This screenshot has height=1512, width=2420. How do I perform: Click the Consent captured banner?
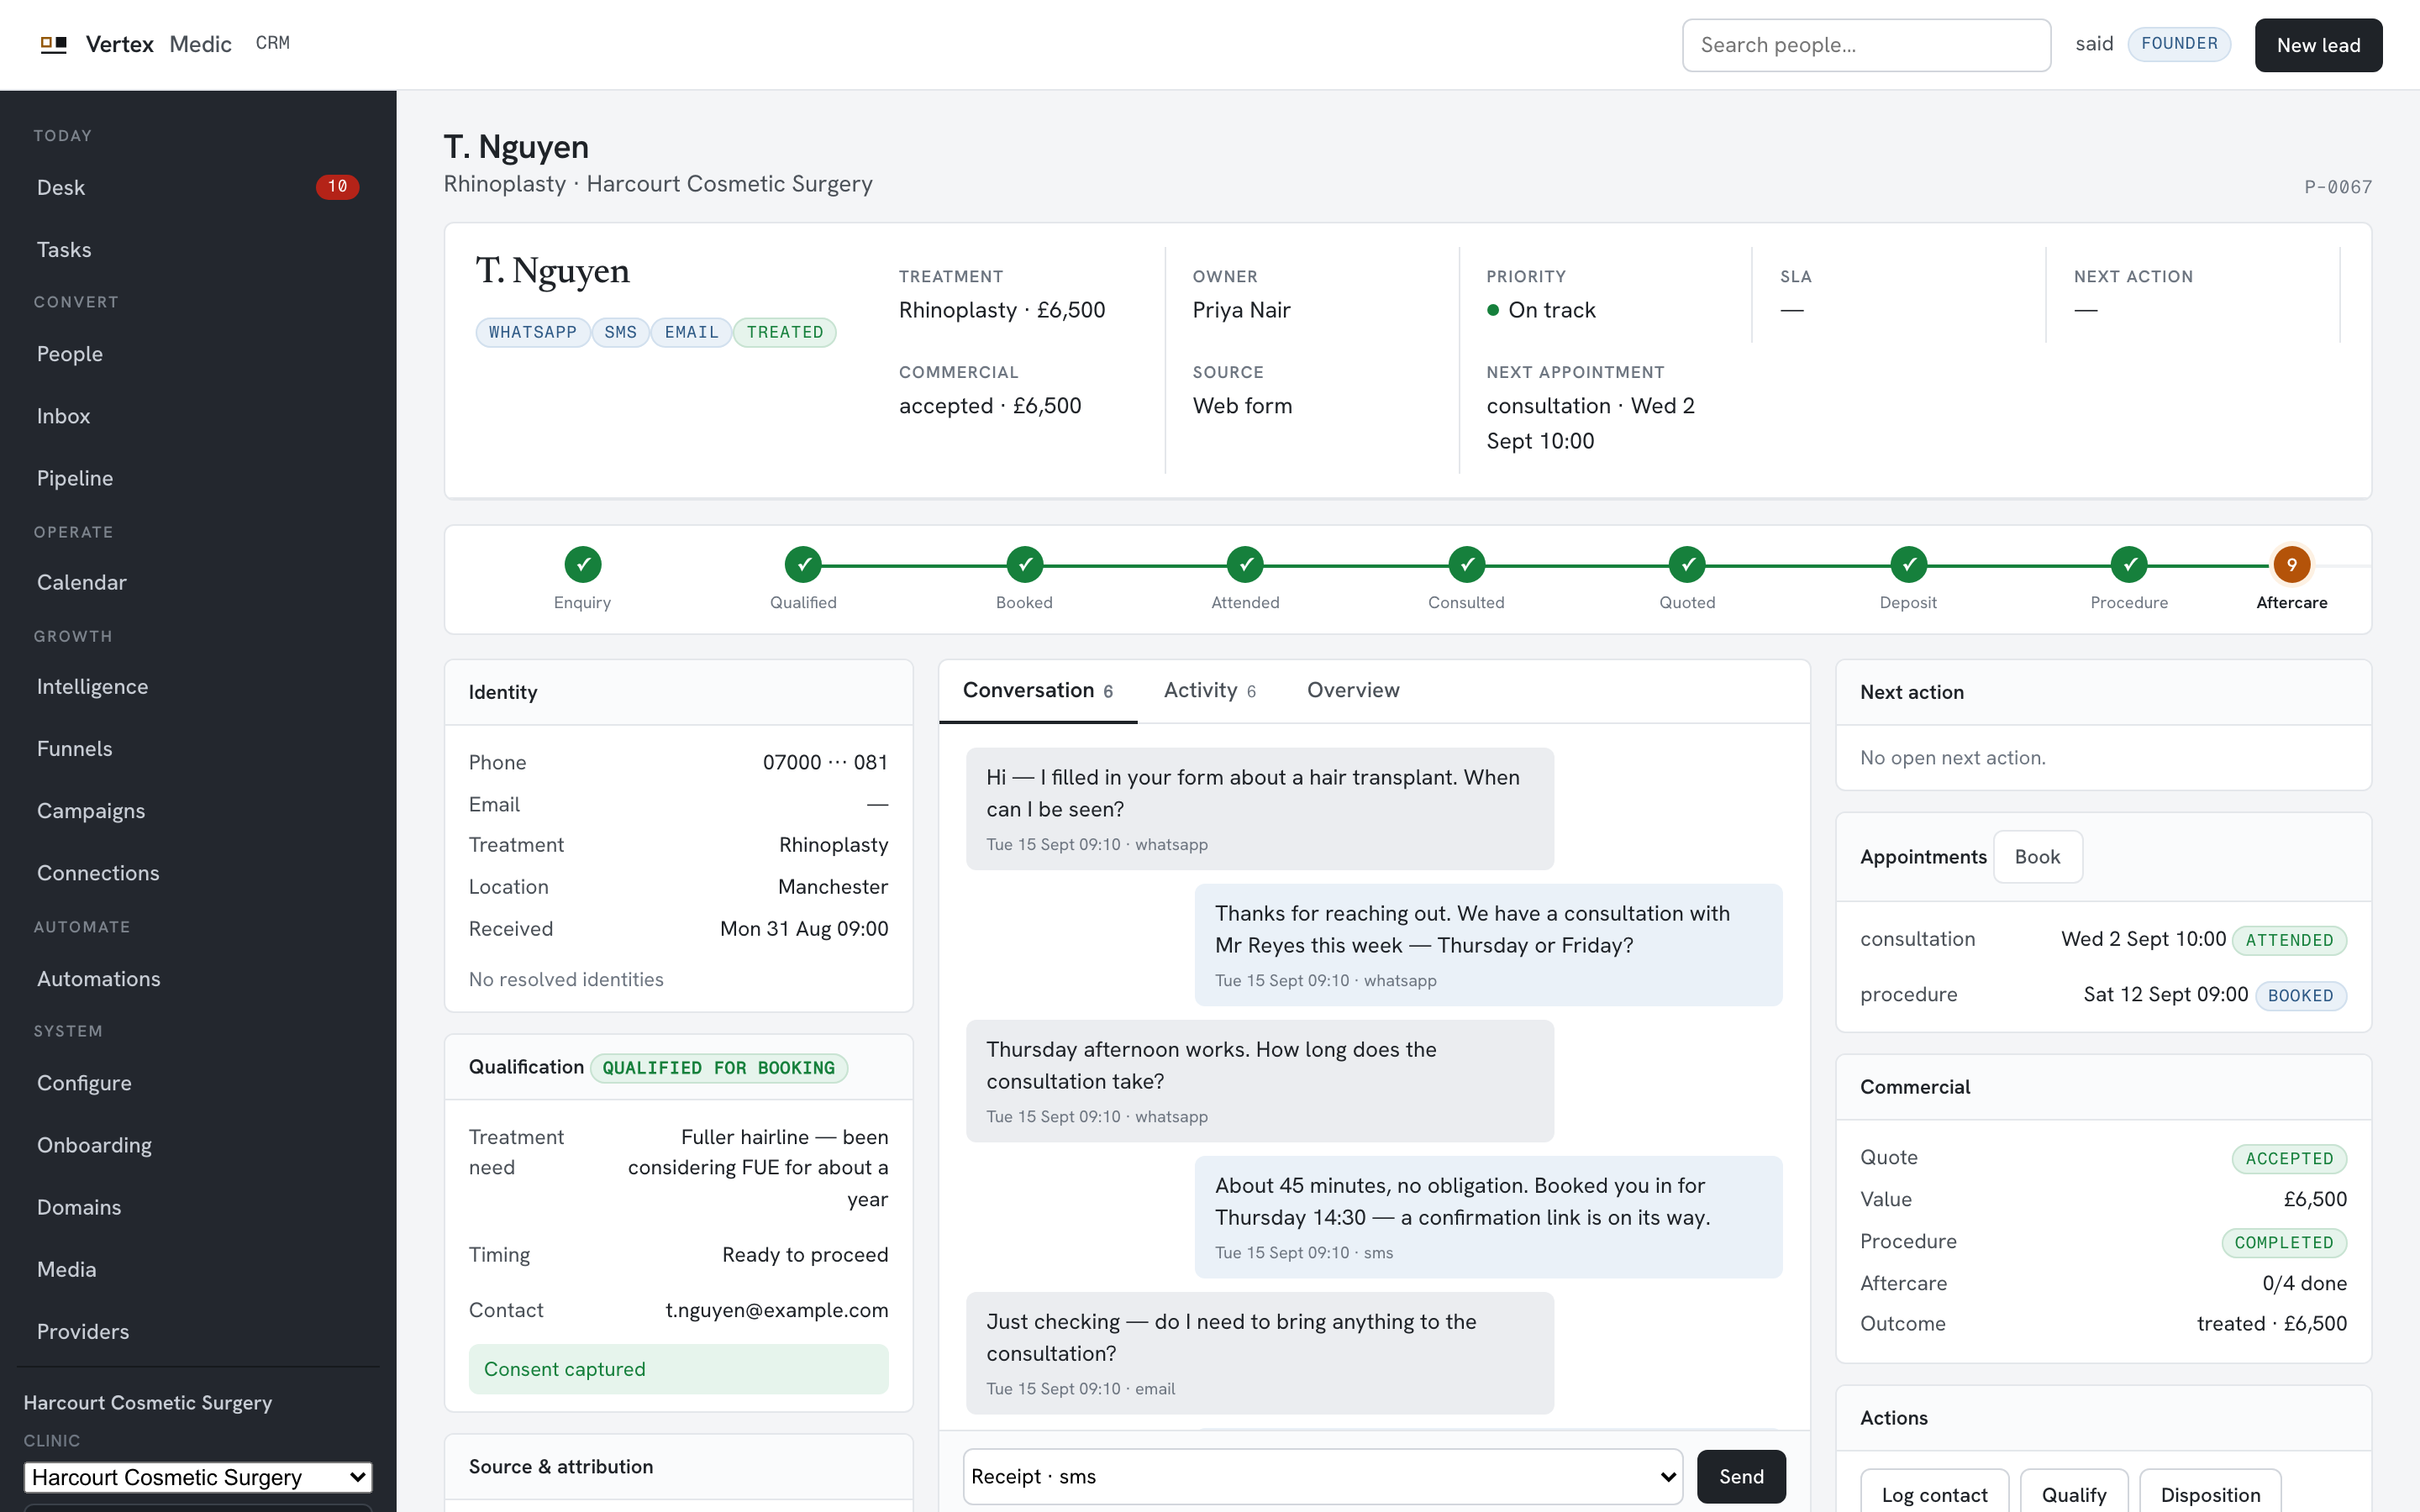[678, 1369]
